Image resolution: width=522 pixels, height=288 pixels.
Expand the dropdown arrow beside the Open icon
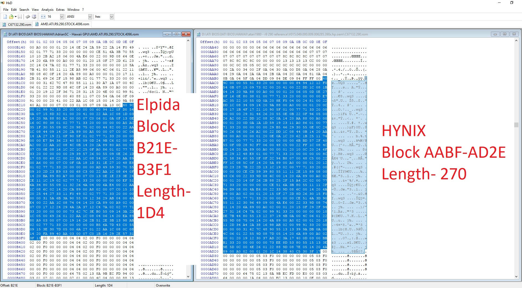[16, 17]
